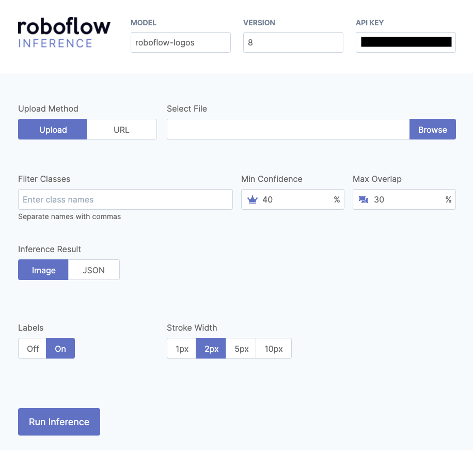The image size is (473, 450).
Task: Turn labels Off
Action: pos(33,349)
